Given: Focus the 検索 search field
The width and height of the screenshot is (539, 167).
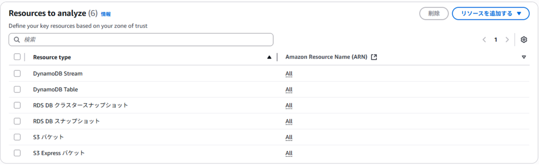Looking at the screenshot, I should click(141, 40).
